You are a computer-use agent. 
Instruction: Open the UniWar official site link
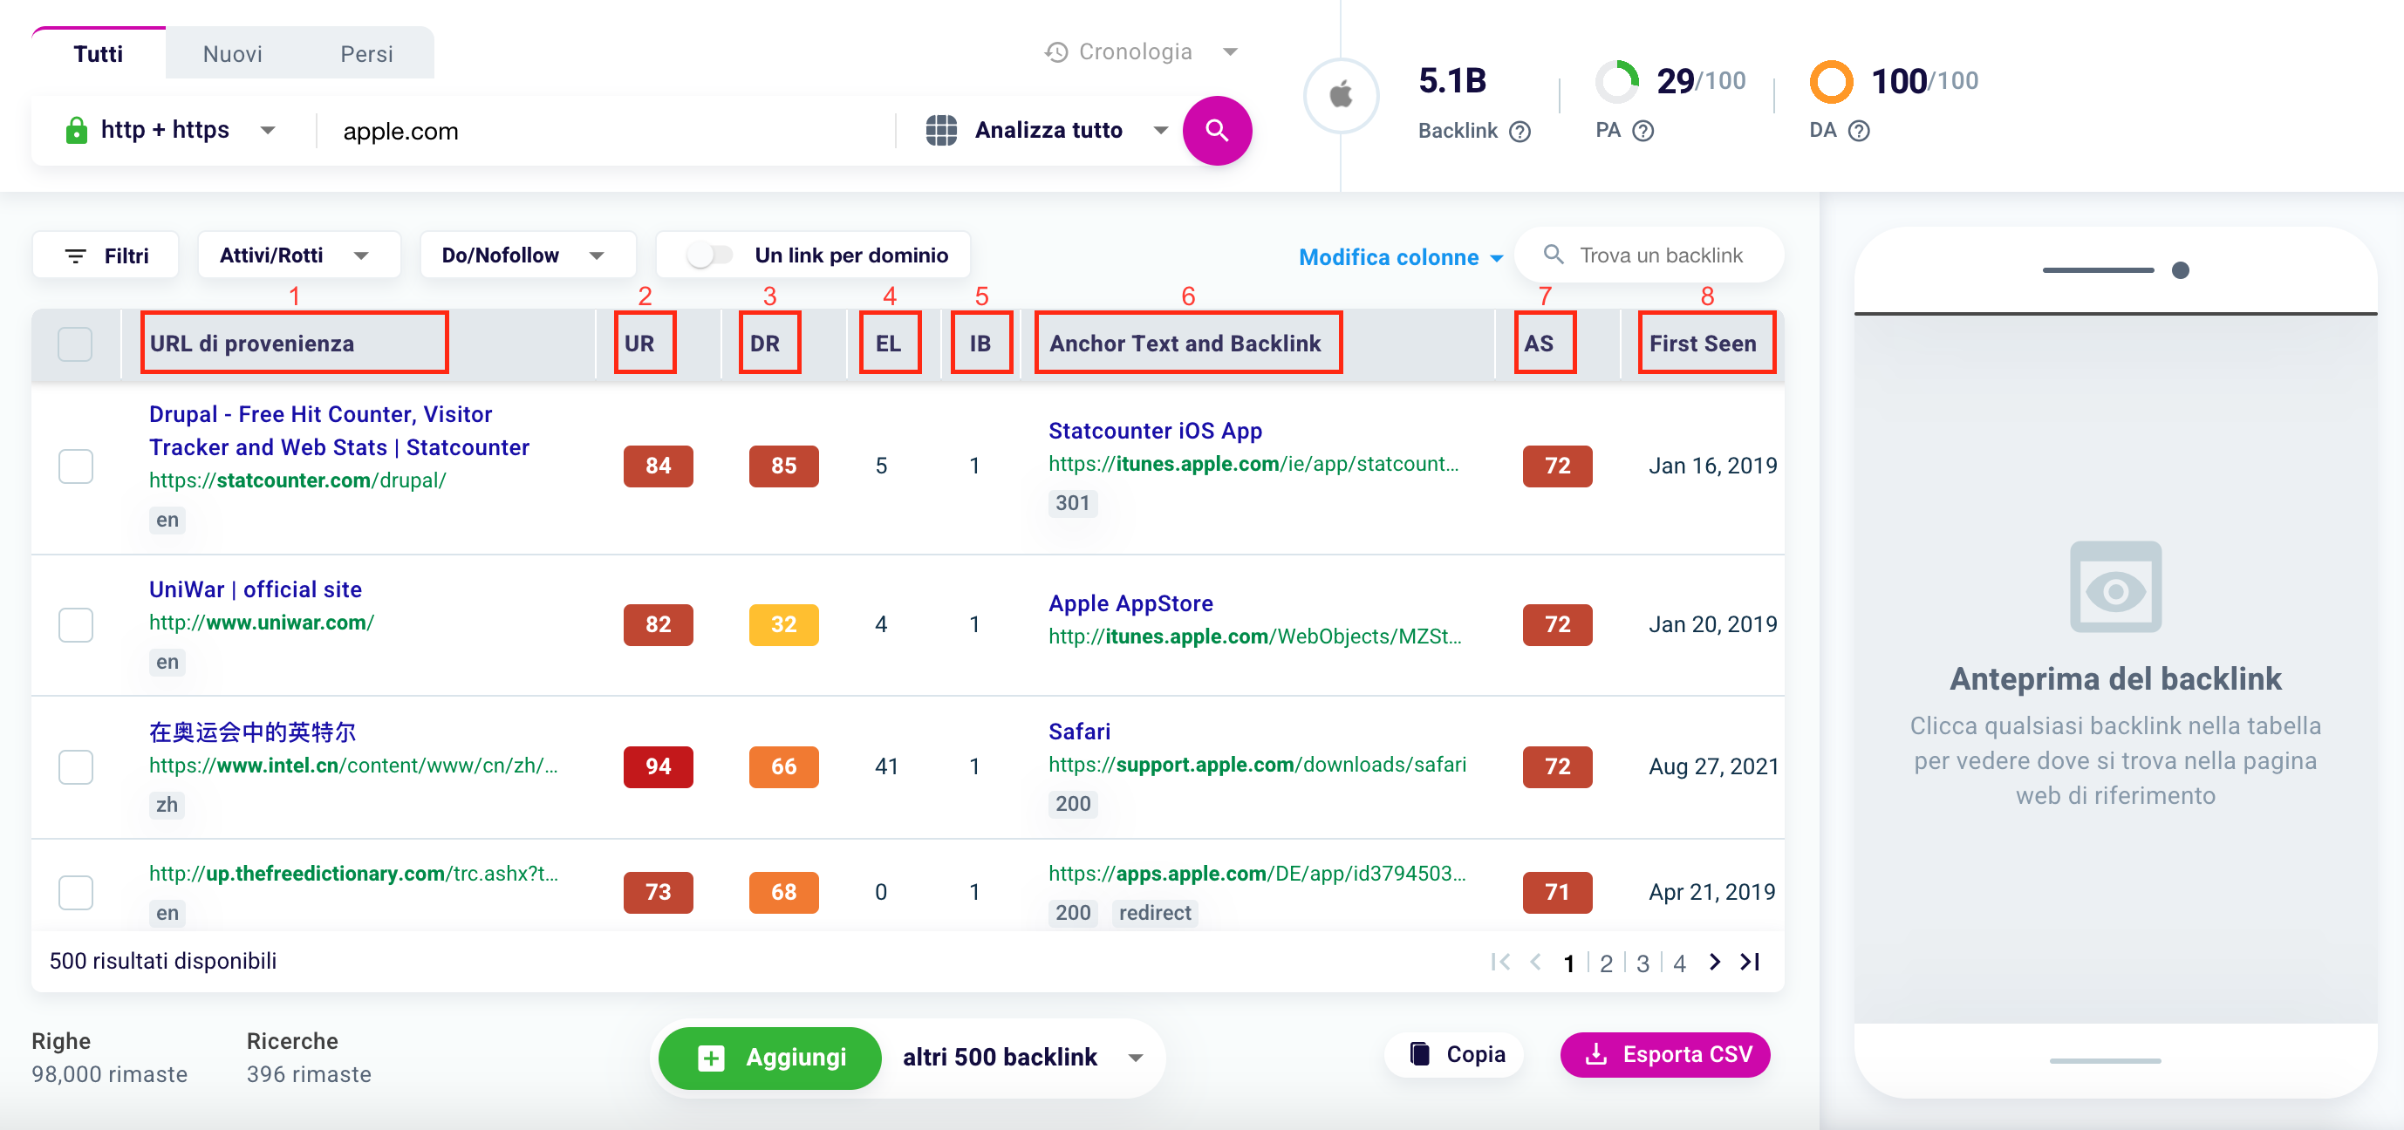coord(256,589)
